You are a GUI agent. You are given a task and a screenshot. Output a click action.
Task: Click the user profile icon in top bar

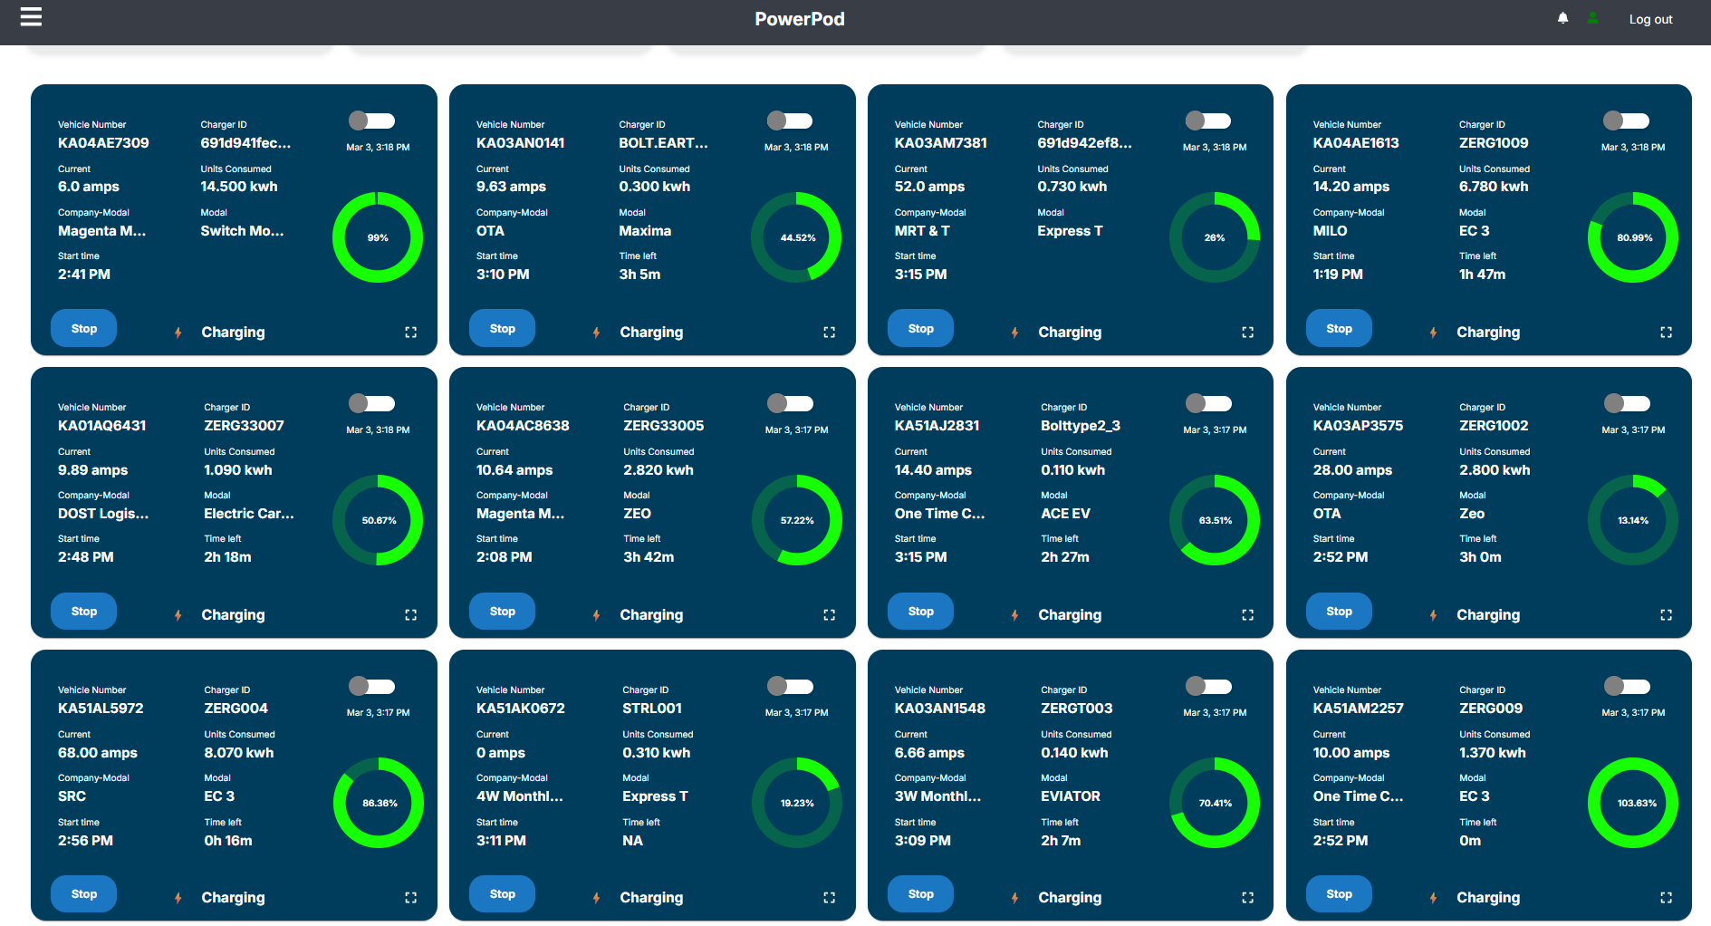(x=1591, y=18)
